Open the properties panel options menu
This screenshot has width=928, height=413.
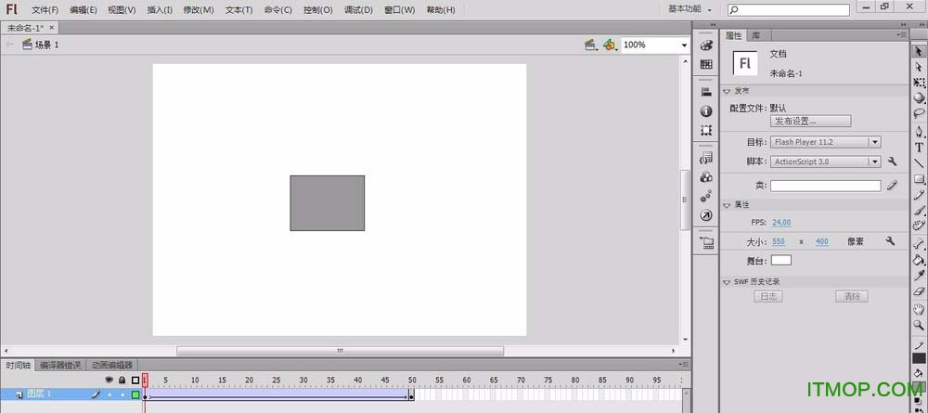(902, 35)
